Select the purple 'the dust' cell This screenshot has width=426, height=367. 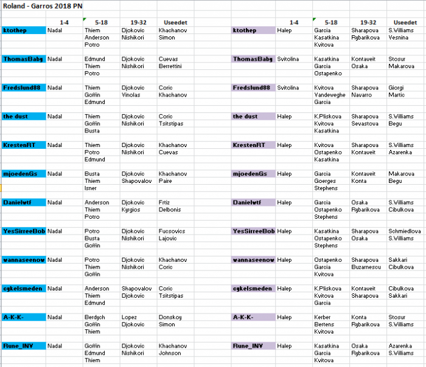(x=253, y=117)
